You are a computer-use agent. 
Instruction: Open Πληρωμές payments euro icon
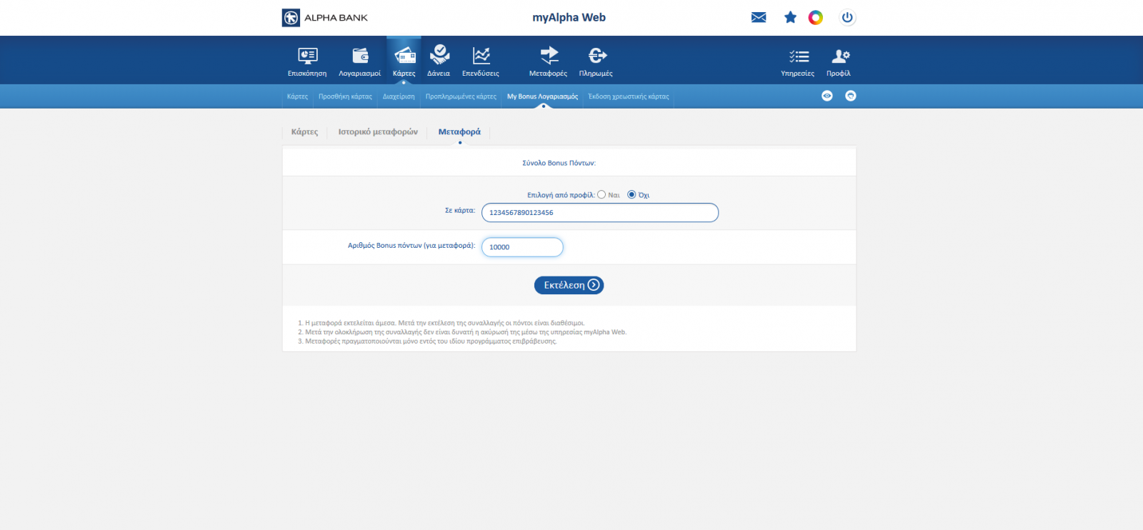597,56
